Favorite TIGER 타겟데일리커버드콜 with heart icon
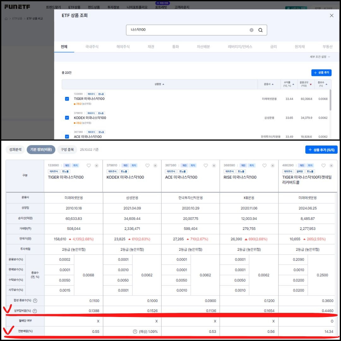Image resolution: width=341 pixels, height=341 pixels. 323,165
